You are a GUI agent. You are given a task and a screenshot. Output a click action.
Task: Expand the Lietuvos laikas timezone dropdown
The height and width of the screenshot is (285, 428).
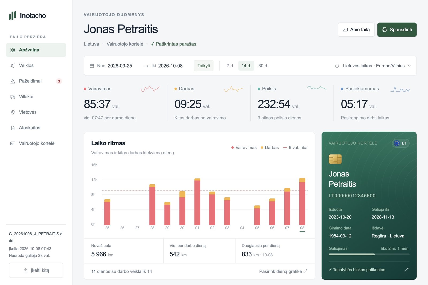coord(373,66)
